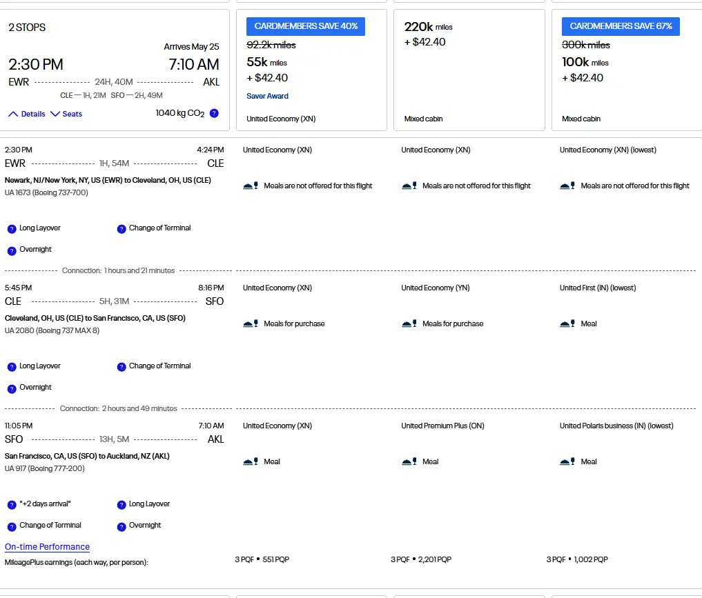The height and width of the screenshot is (598, 702).
Task: Select the 55k miles Saver Award fare
Action: pyautogui.click(x=311, y=70)
